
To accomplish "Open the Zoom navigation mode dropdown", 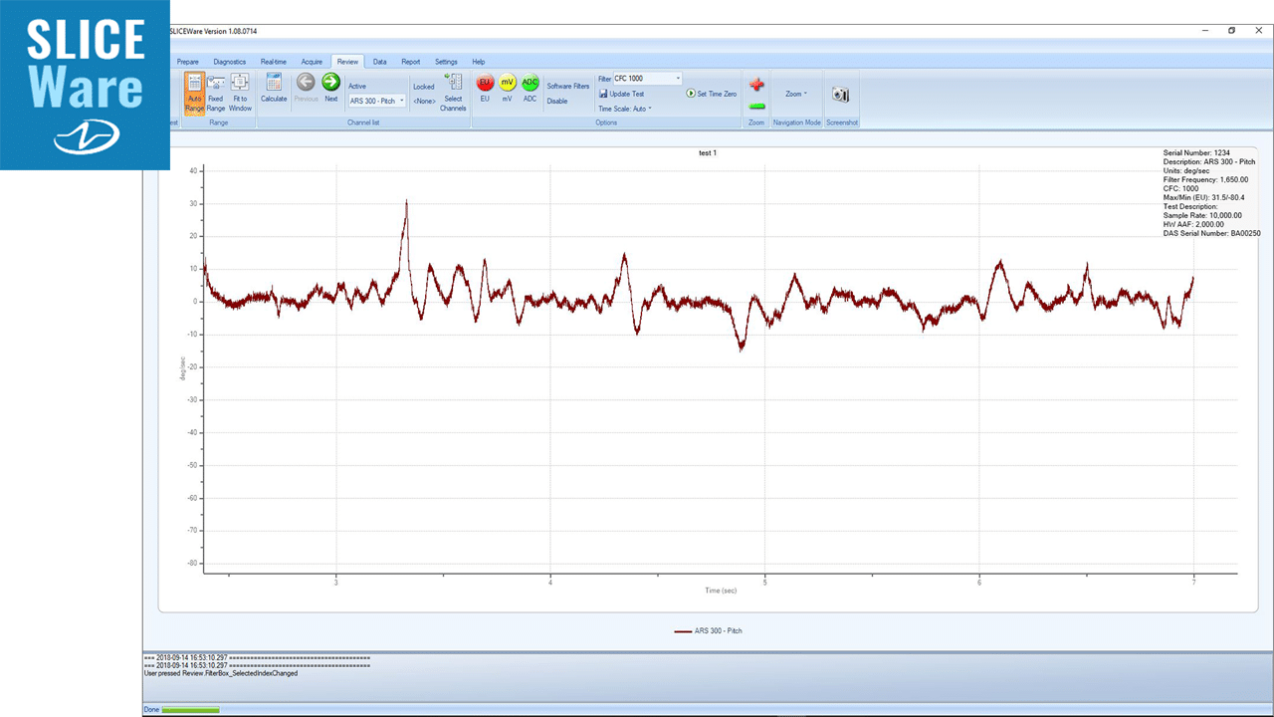I will point(796,94).
